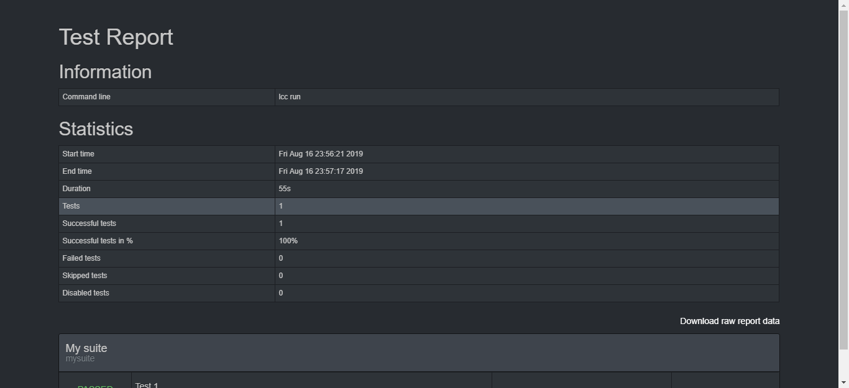Click the Successful tests in % row
The width and height of the screenshot is (849, 388).
coord(419,241)
